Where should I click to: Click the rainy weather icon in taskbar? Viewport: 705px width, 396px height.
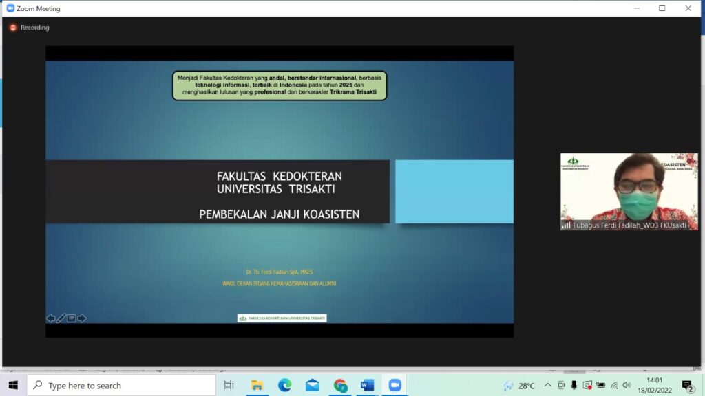[508, 386]
